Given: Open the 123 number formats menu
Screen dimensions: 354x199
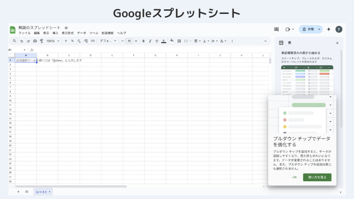Looking at the screenshot, I should [93, 41].
